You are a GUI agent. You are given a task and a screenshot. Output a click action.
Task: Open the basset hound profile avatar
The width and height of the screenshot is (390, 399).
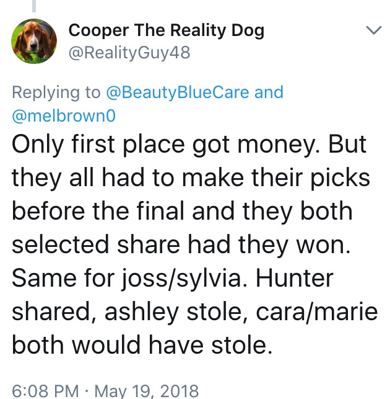pos(34,41)
